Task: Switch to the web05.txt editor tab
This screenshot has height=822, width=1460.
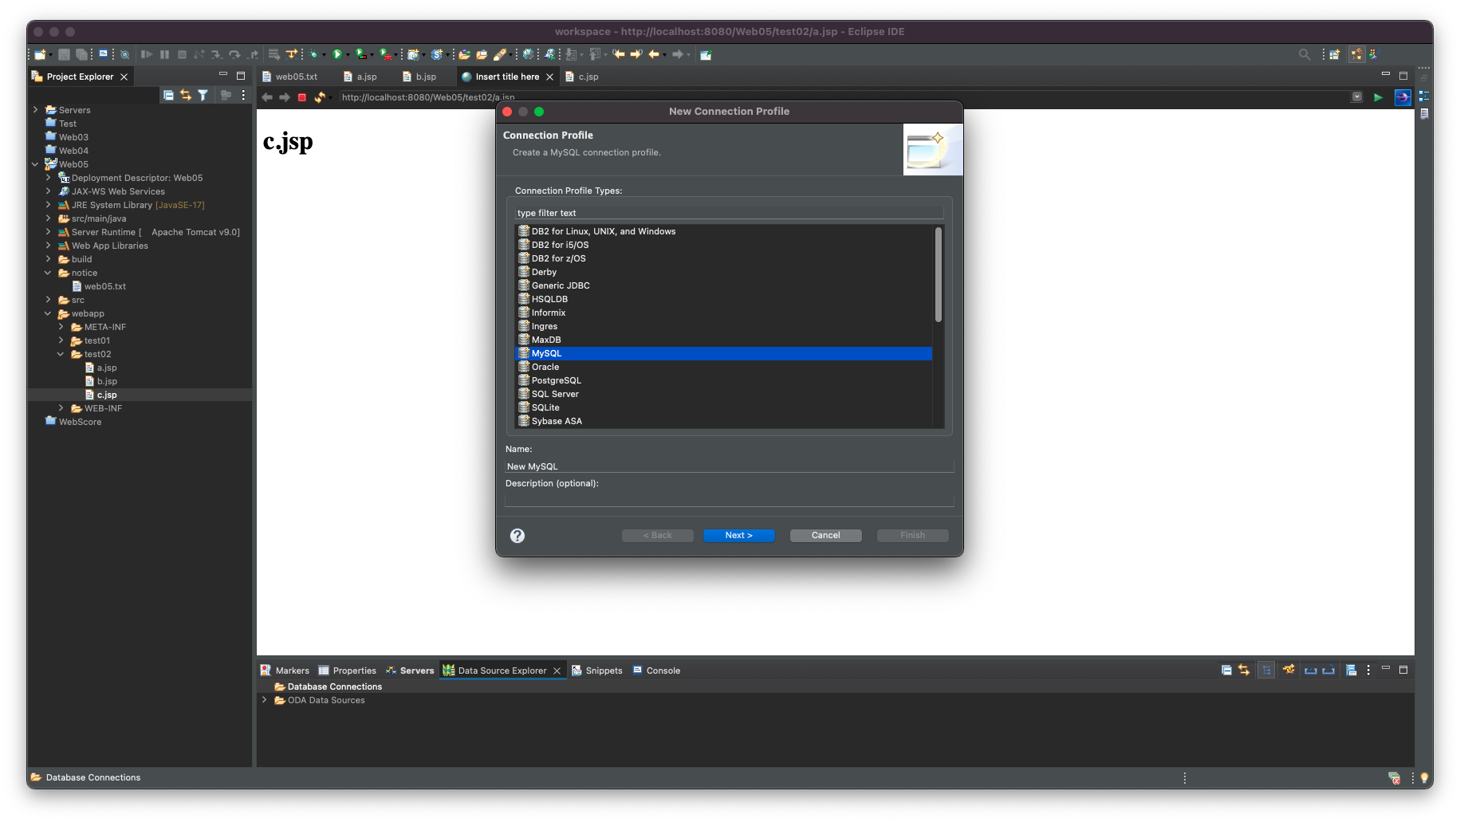Action: [289, 77]
